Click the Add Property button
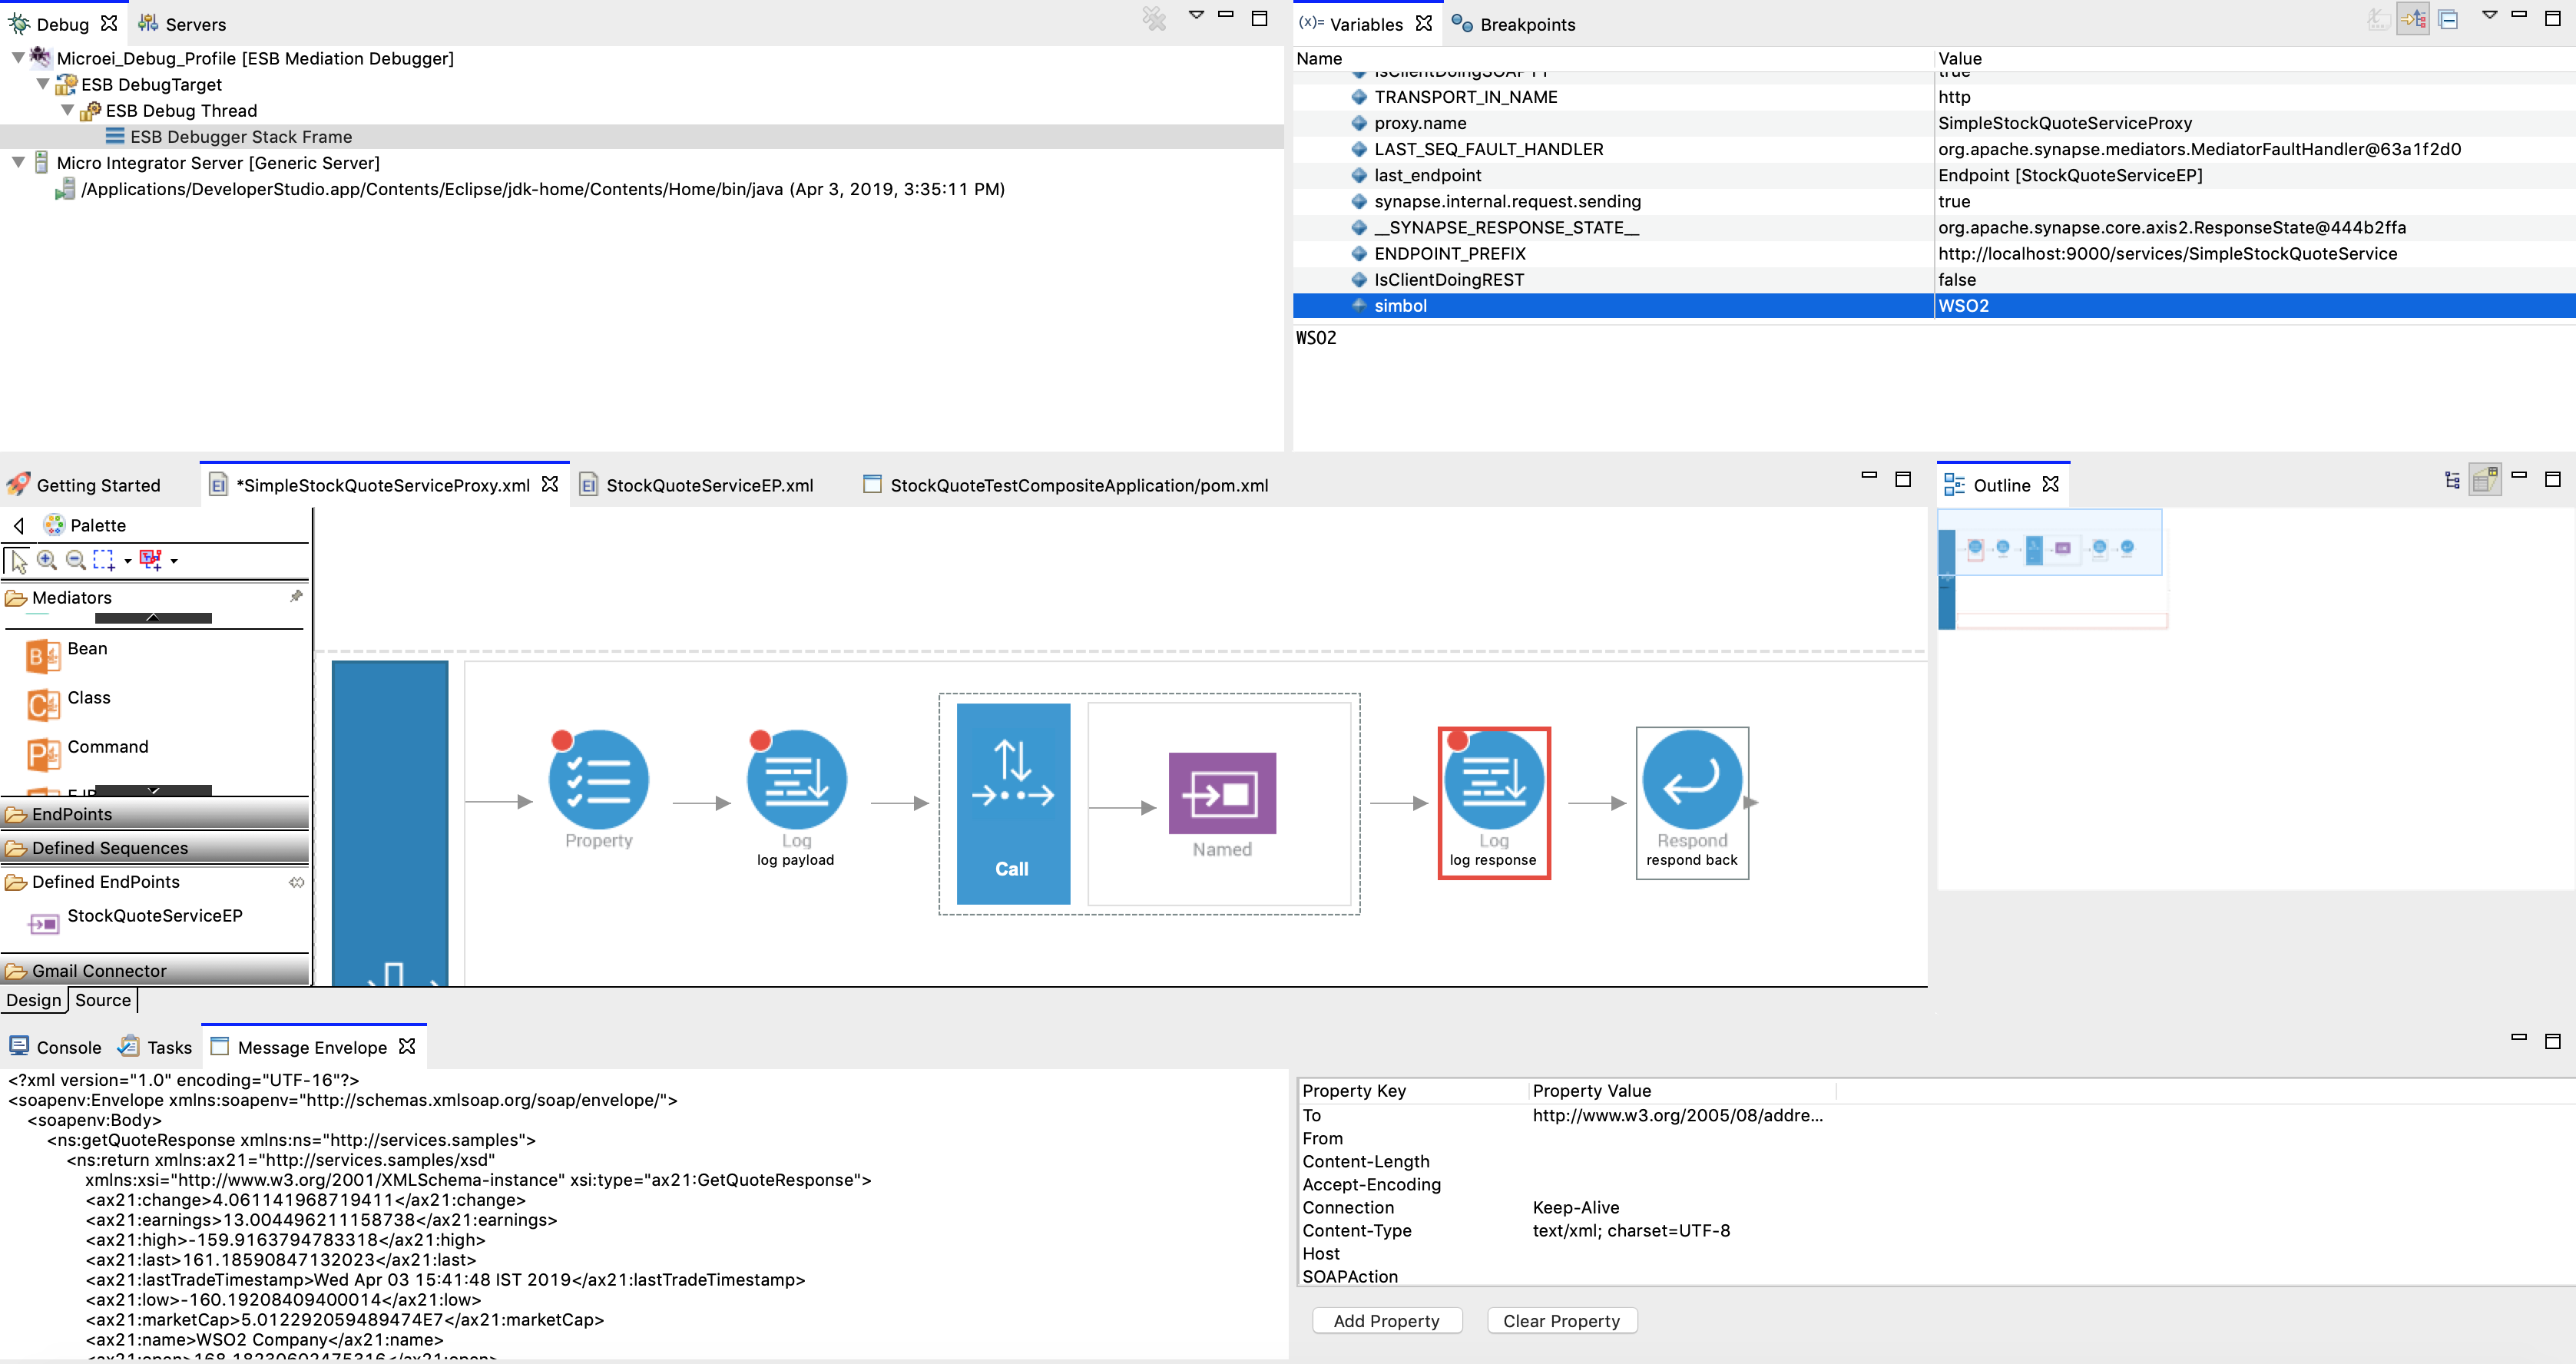 tap(1387, 1321)
